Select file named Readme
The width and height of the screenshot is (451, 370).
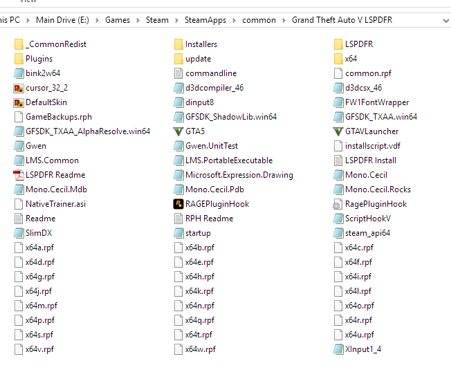pyautogui.click(x=41, y=219)
